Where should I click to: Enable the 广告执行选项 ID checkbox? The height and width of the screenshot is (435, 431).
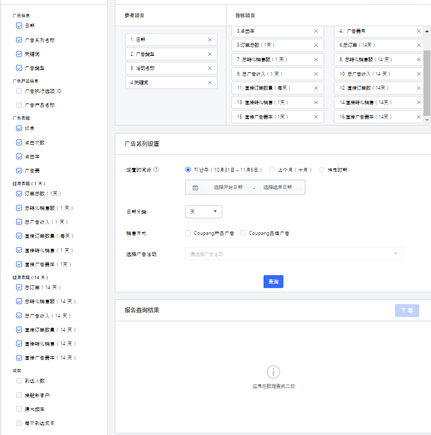pos(19,91)
